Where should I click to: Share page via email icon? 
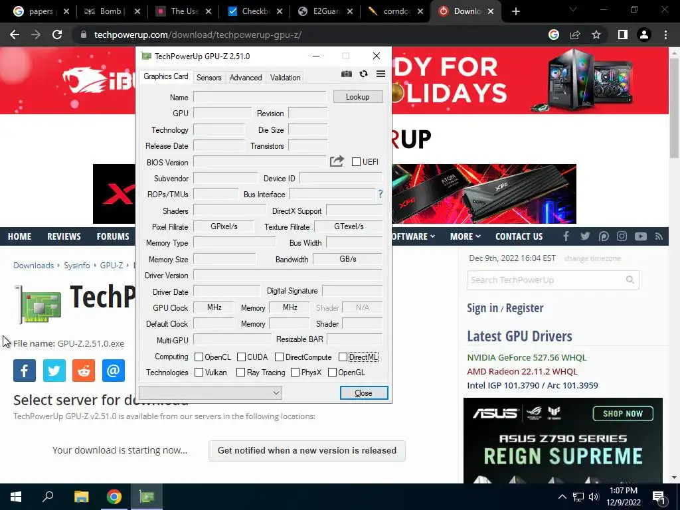113,371
